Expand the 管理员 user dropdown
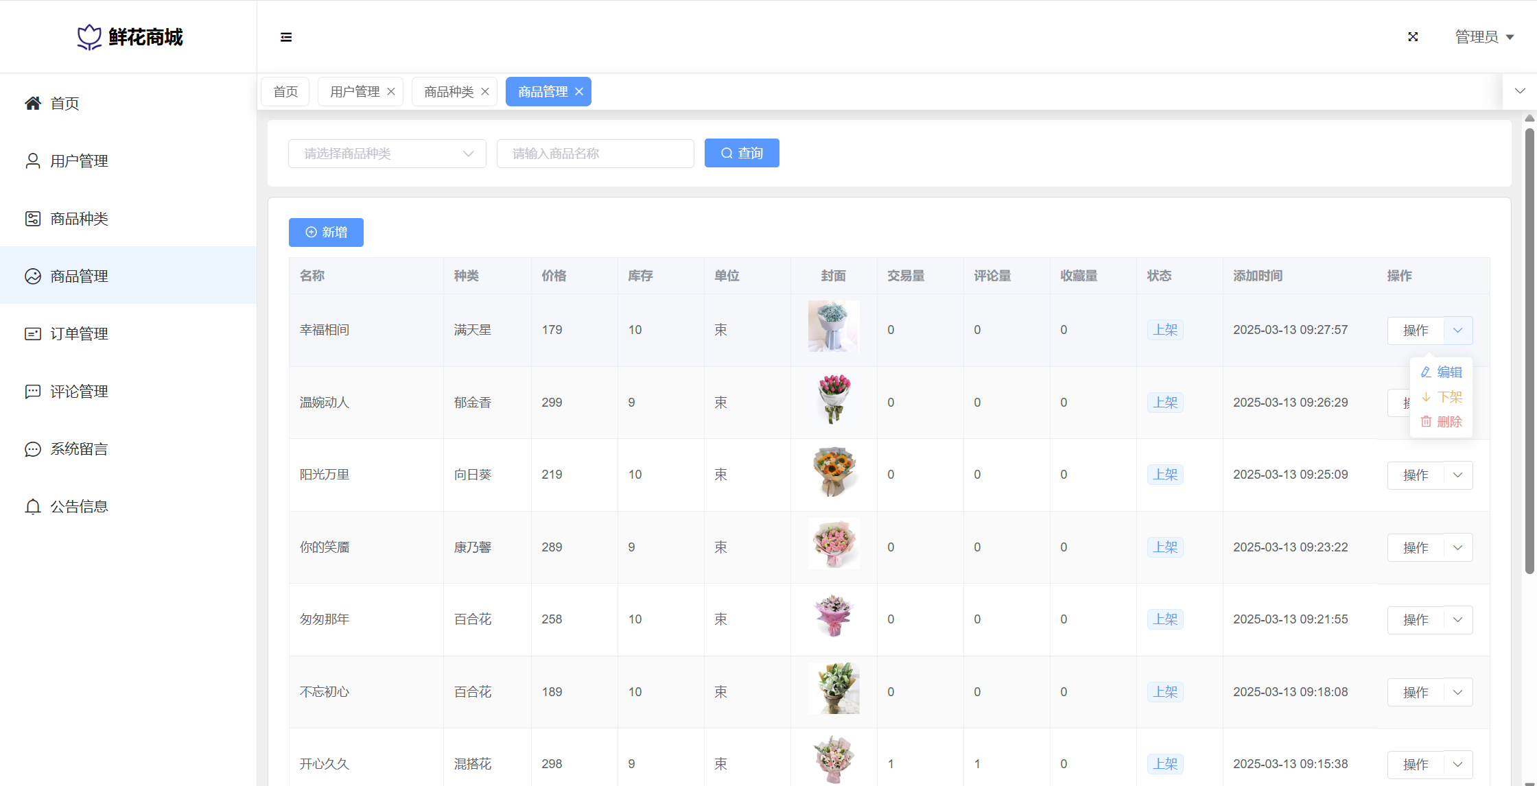 tap(1485, 37)
